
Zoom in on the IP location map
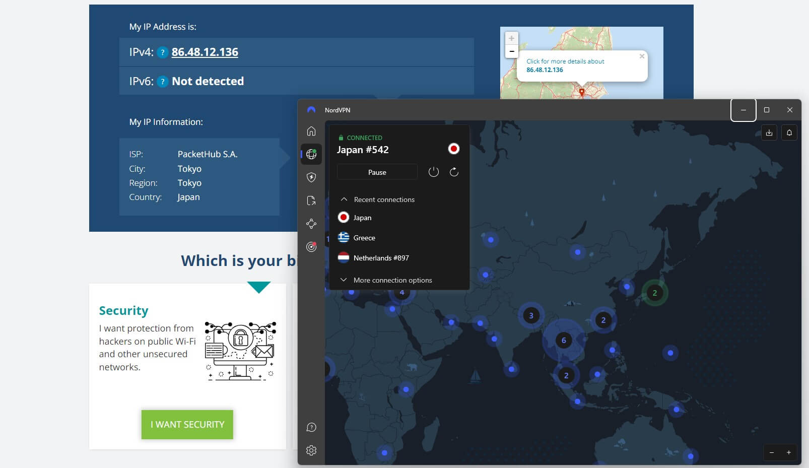[511, 38]
